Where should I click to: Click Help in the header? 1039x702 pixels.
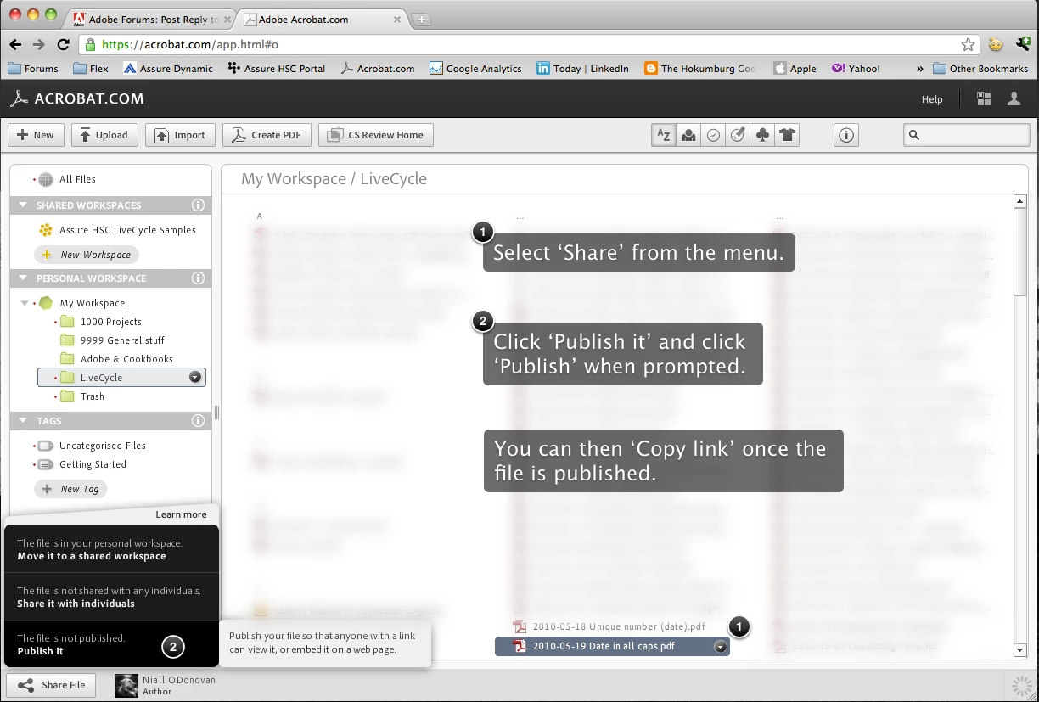tap(932, 99)
